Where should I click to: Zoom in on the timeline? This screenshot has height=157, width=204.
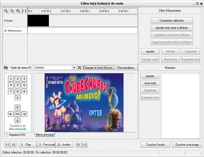6,11
